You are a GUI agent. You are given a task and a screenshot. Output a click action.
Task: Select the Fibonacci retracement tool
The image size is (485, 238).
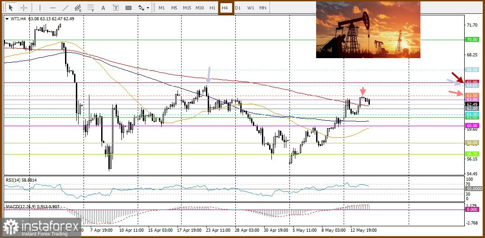[91, 8]
